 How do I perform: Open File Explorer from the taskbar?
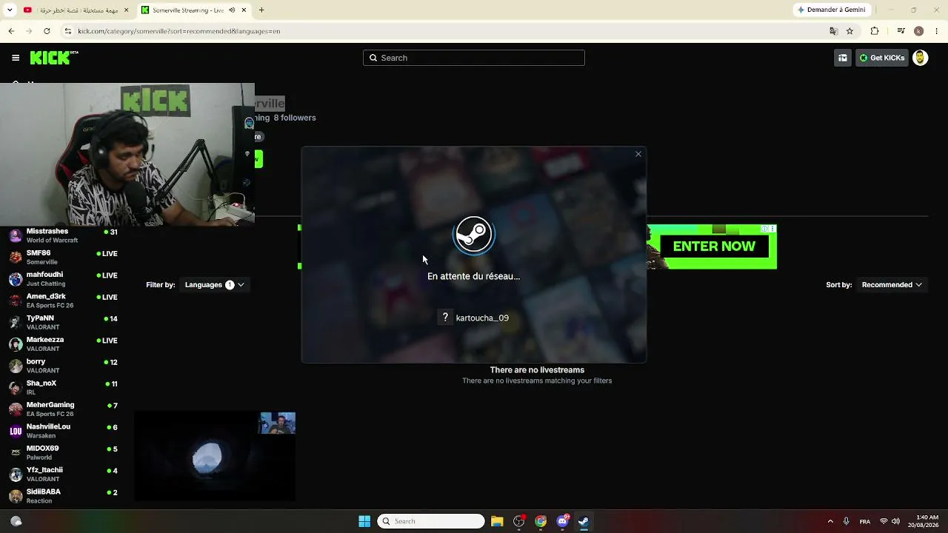(x=497, y=521)
